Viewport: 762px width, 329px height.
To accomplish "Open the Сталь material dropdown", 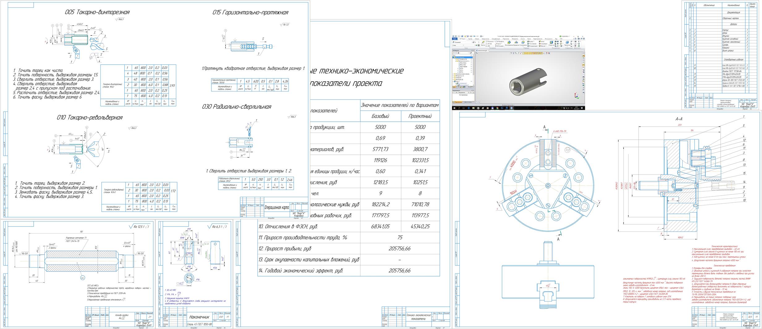I will point(463,45).
